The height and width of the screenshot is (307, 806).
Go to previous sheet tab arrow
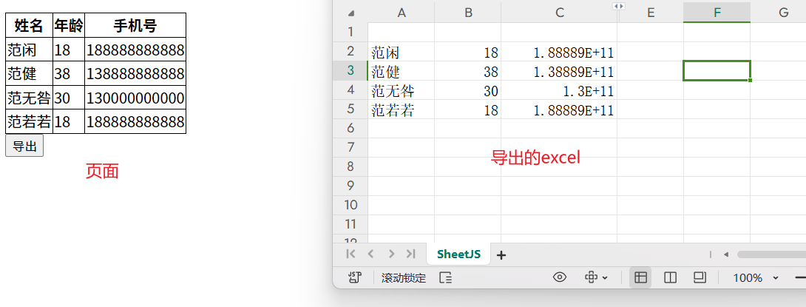point(371,254)
